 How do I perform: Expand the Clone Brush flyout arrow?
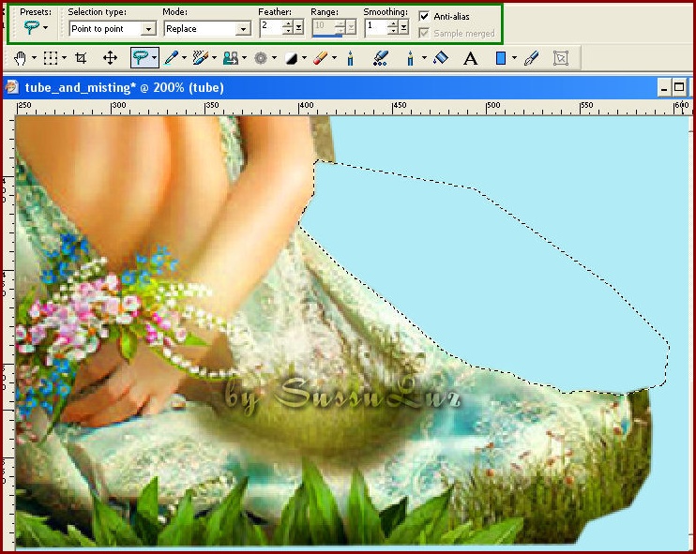(x=244, y=58)
